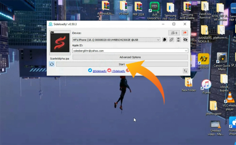
Task: Select the New folder VLC-cone icon
Action: point(188,84)
